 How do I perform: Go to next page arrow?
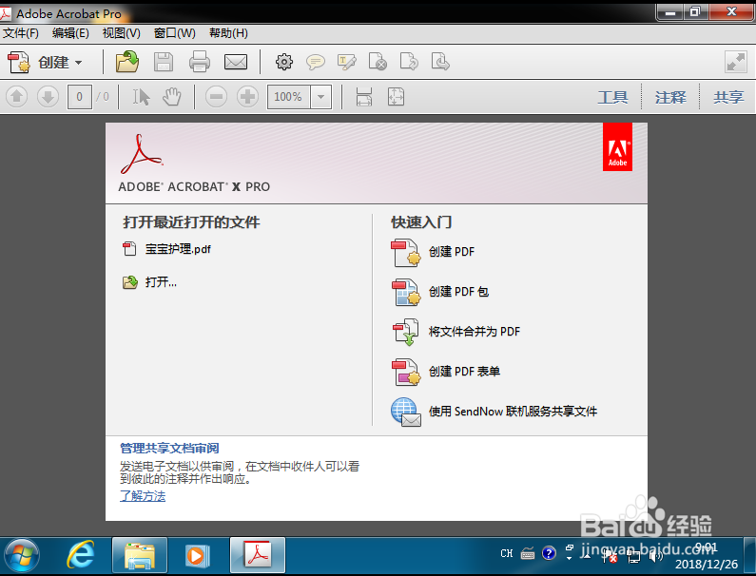(x=48, y=97)
